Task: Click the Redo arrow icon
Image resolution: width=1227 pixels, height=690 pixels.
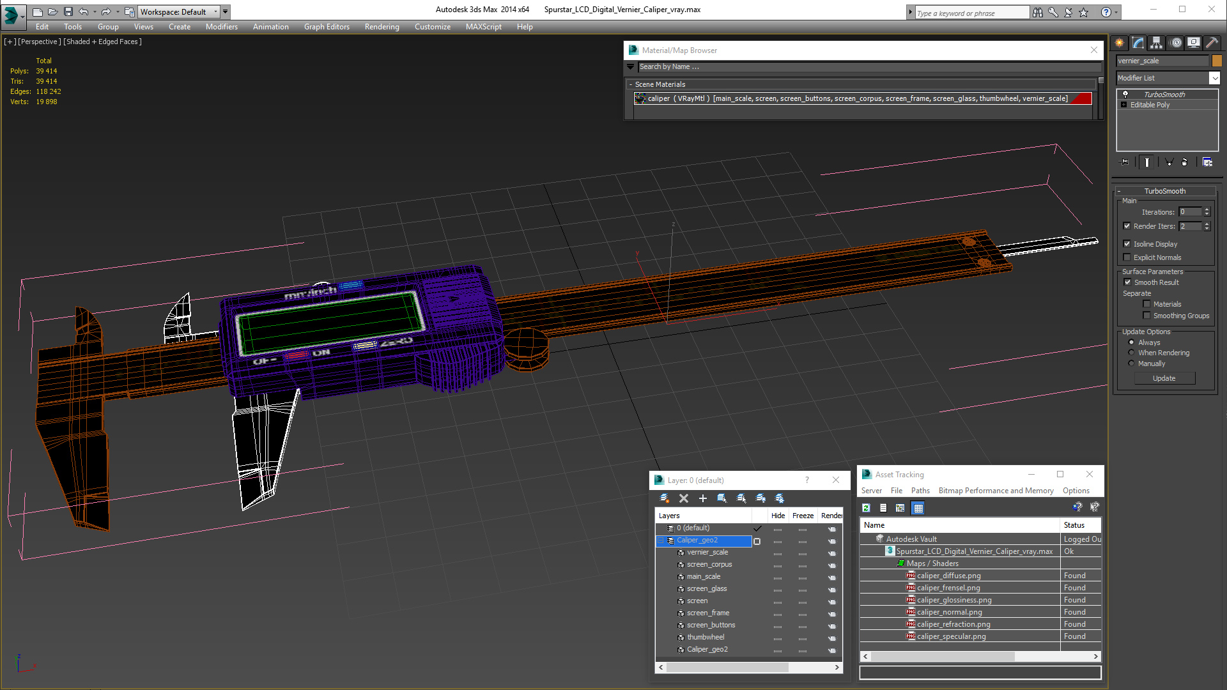Action: click(106, 11)
